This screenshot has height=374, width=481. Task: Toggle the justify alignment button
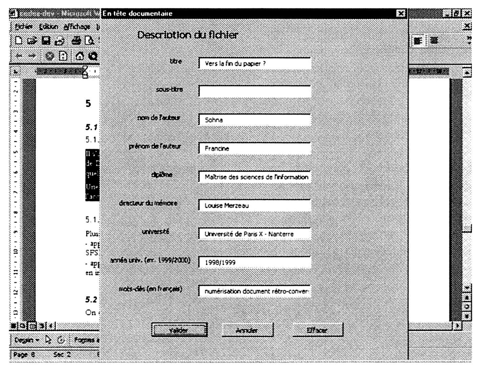click(434, 41)
